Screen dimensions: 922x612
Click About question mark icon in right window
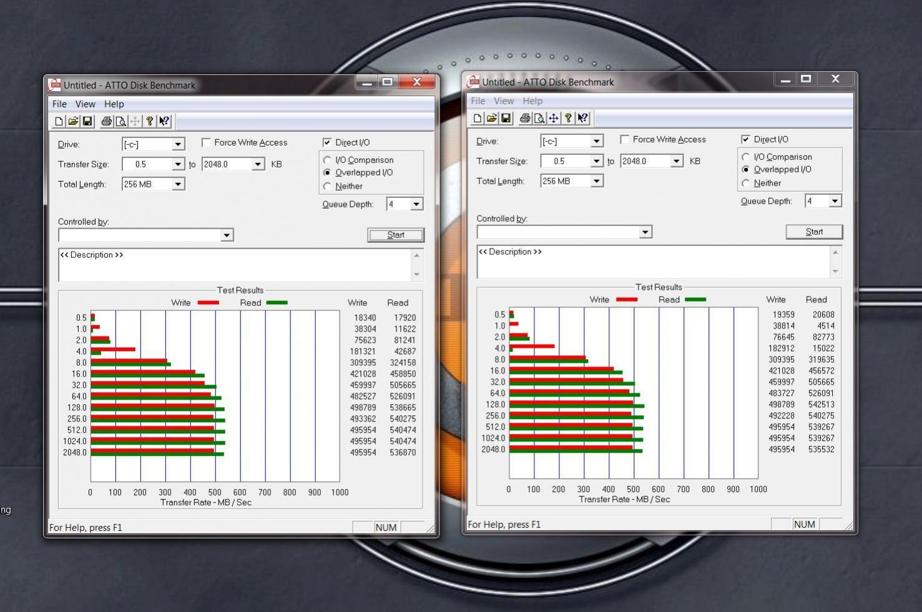[568, 118]
